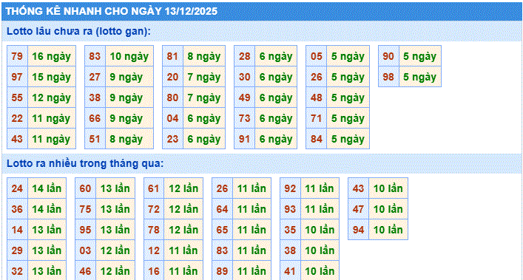Select '14 lần' beside number 36
This screenshot has height=280, width=523.
coord(47,209)
